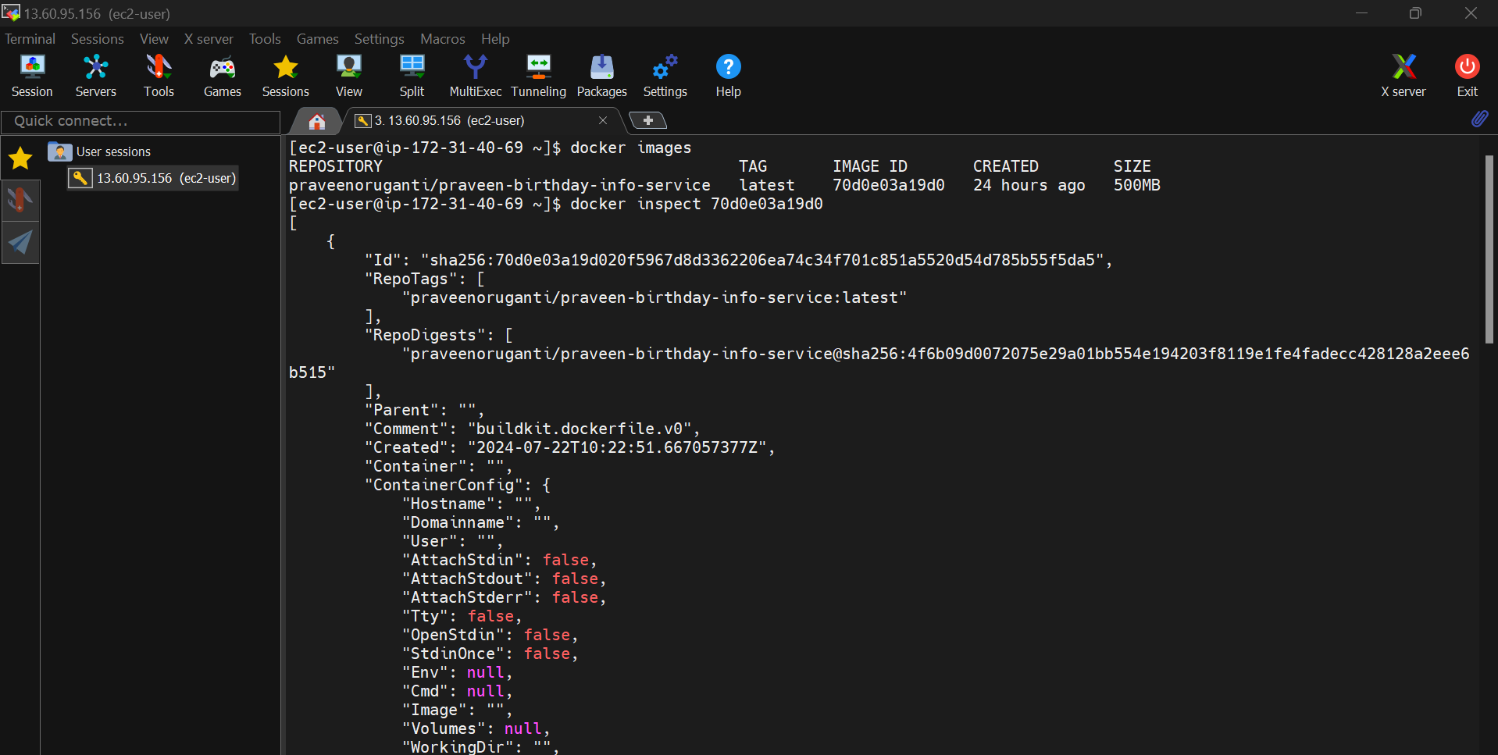Switch to the home tab

[x=316, y=121]
